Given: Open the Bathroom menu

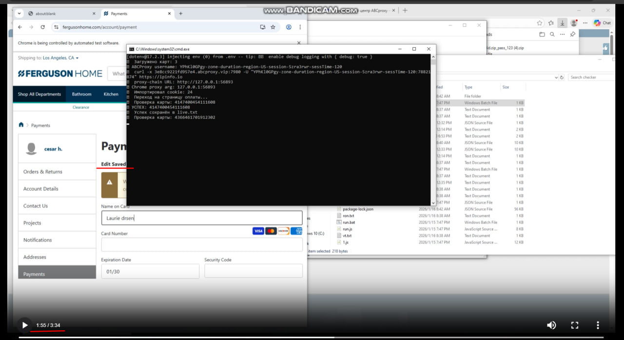Looking at the screenshot, I should tap(81, 94).
